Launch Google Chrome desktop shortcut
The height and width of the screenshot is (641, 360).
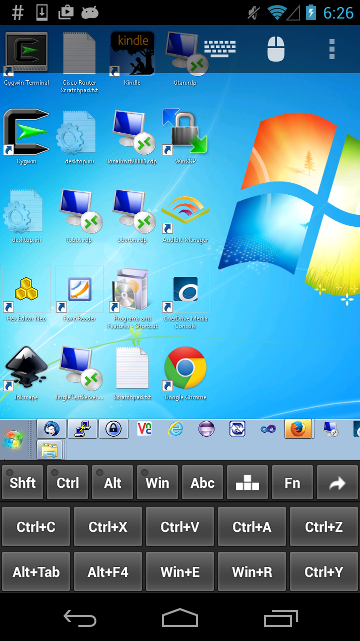(185, 373)
